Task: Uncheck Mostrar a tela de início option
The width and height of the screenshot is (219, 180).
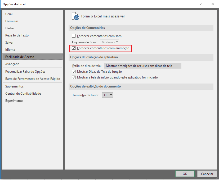Action: [x=74, y=78]
